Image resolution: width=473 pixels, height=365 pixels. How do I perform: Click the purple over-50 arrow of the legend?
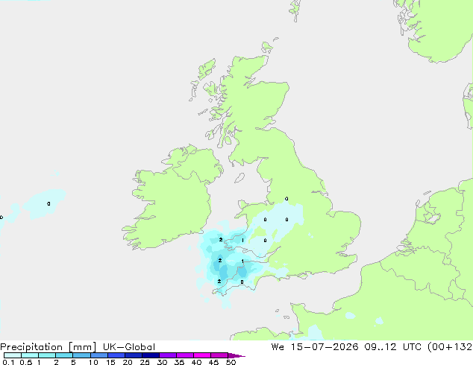pos(235,355)
